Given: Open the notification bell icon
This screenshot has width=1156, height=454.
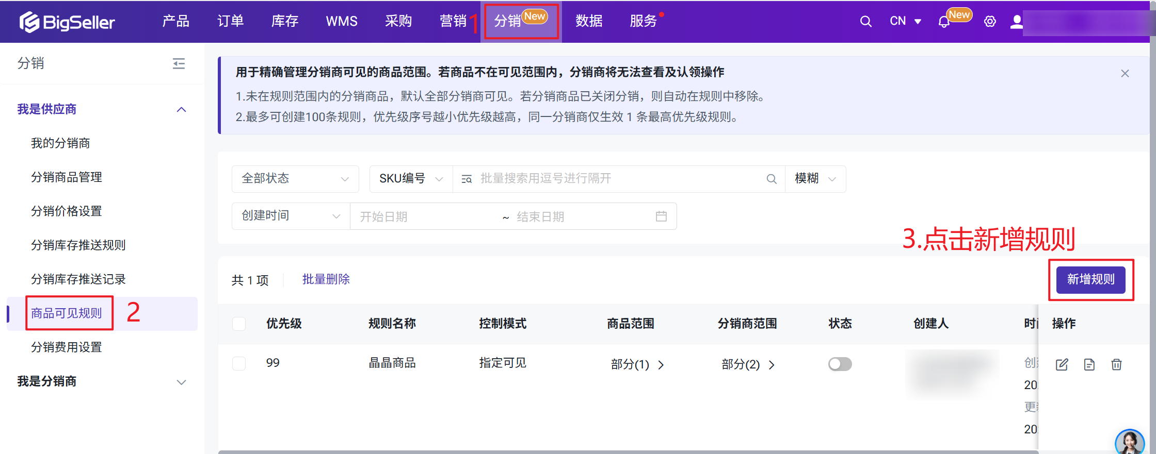Looking at the screenshot, I should coord(943,22).
